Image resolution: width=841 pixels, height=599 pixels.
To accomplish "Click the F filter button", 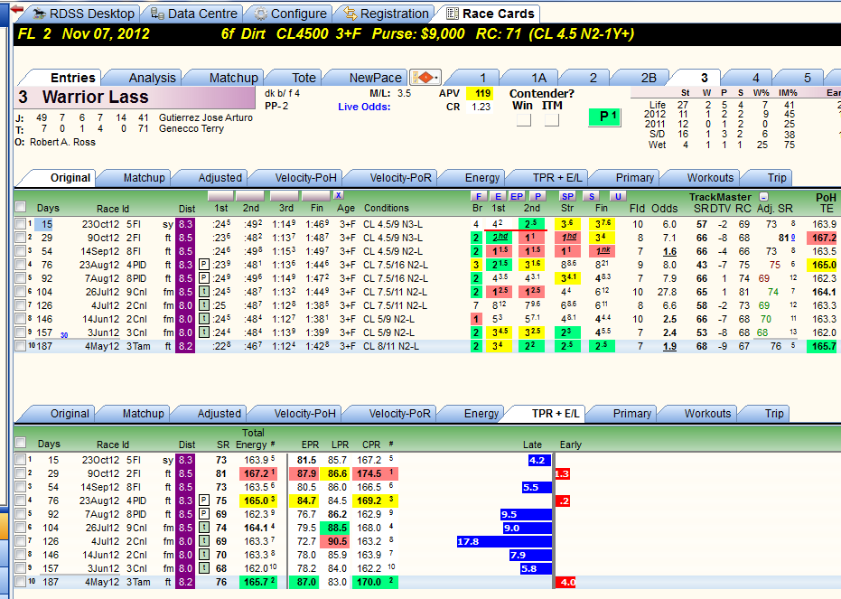I will [479, 196].
